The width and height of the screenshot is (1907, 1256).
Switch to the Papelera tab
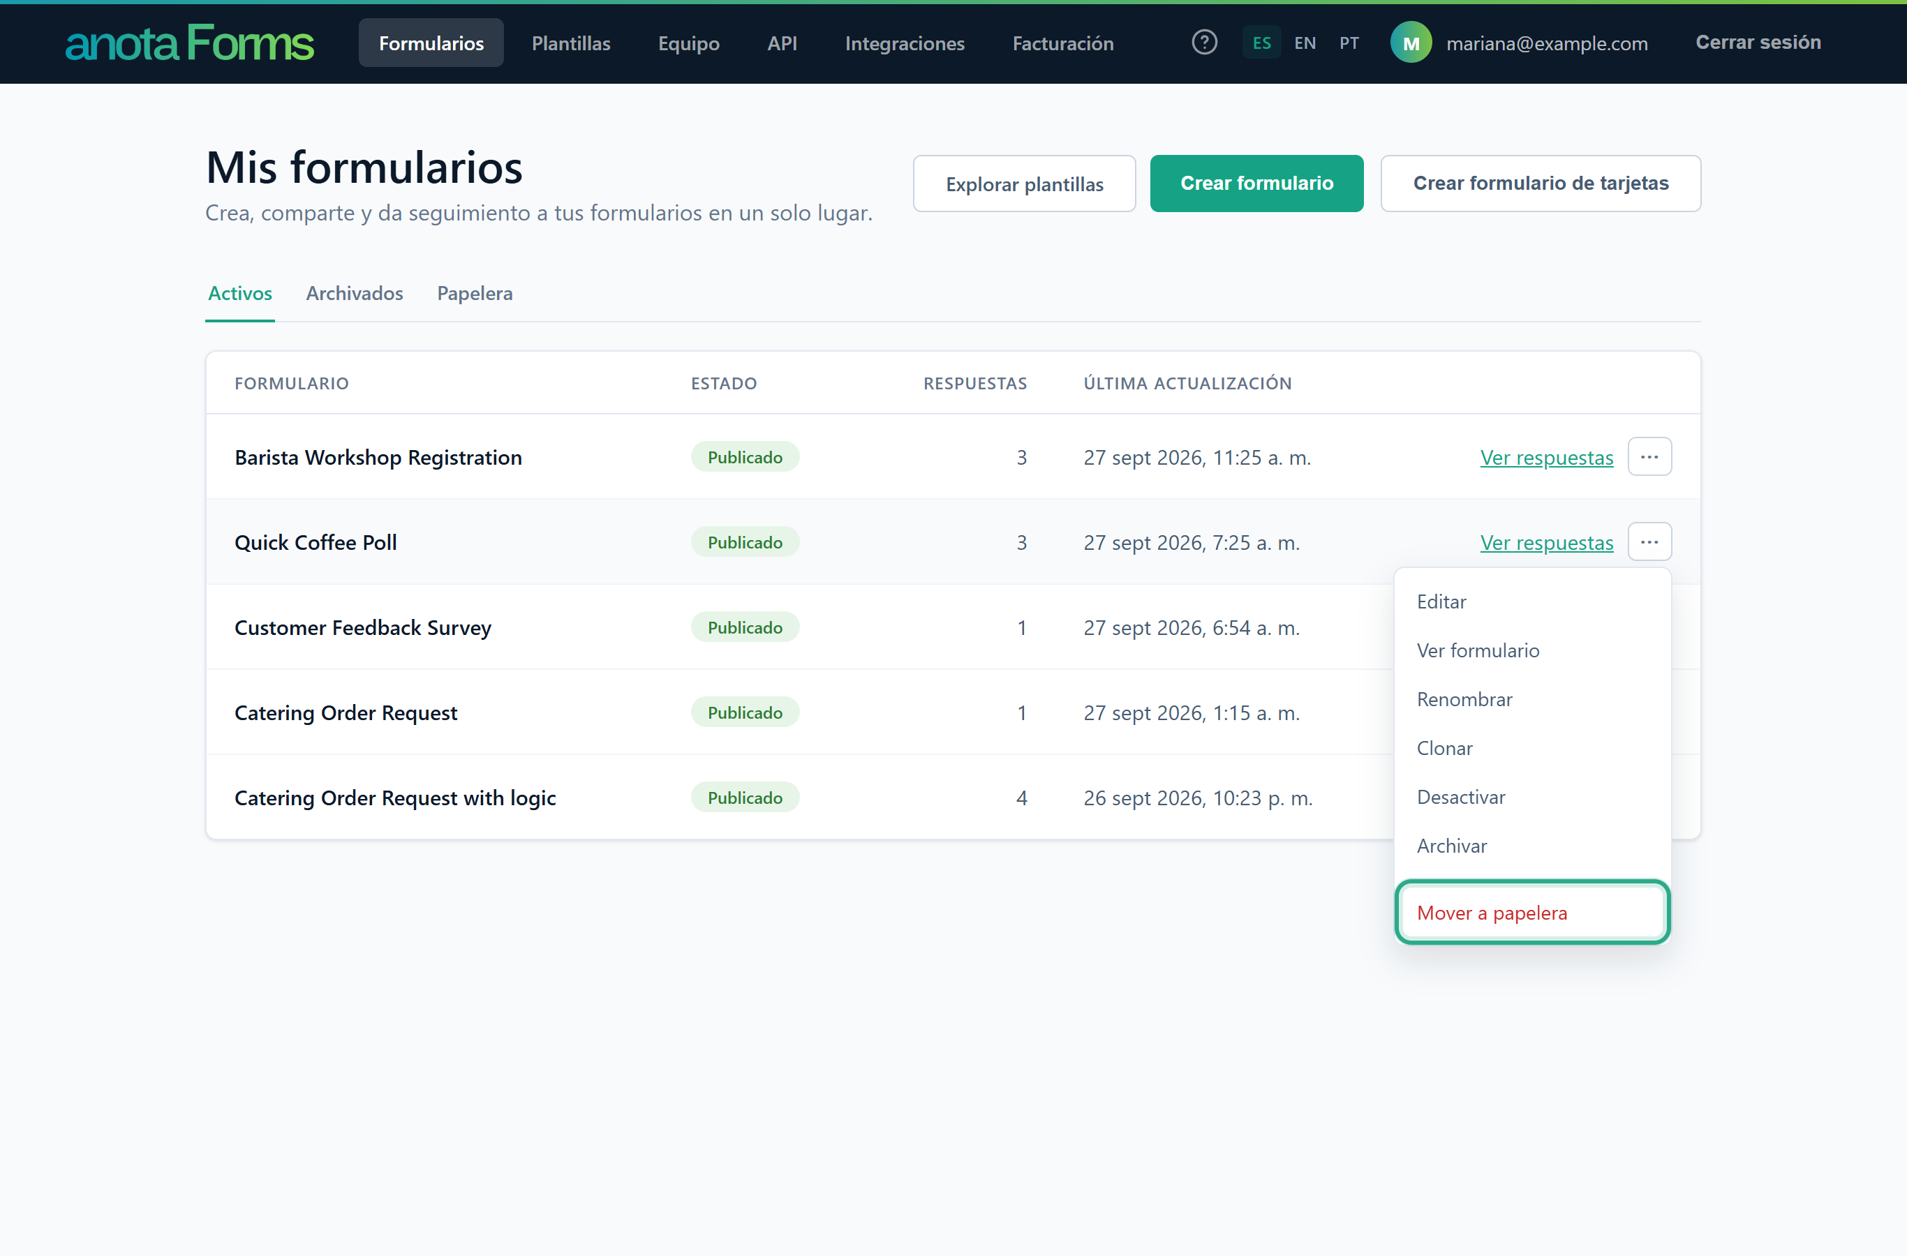[x=475, y=293]
